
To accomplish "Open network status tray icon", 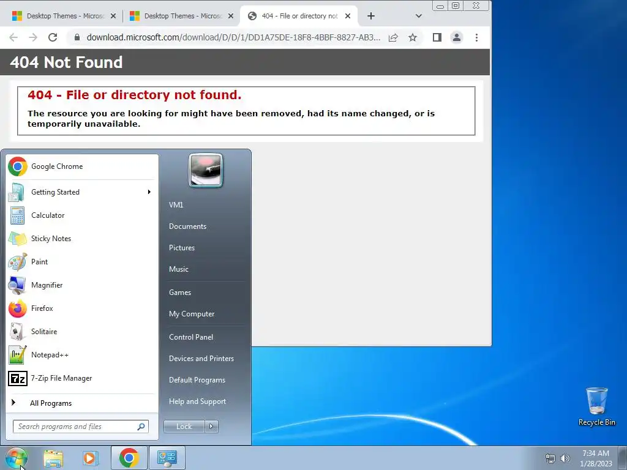I will 550,458.
